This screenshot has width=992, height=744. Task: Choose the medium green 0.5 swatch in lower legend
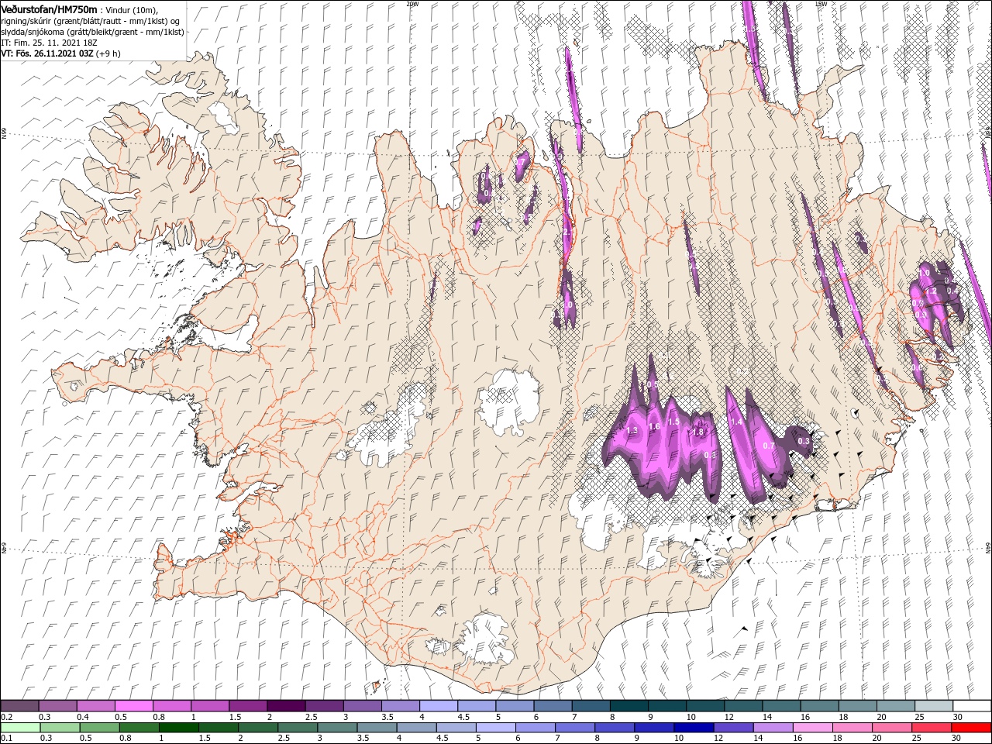100,727
